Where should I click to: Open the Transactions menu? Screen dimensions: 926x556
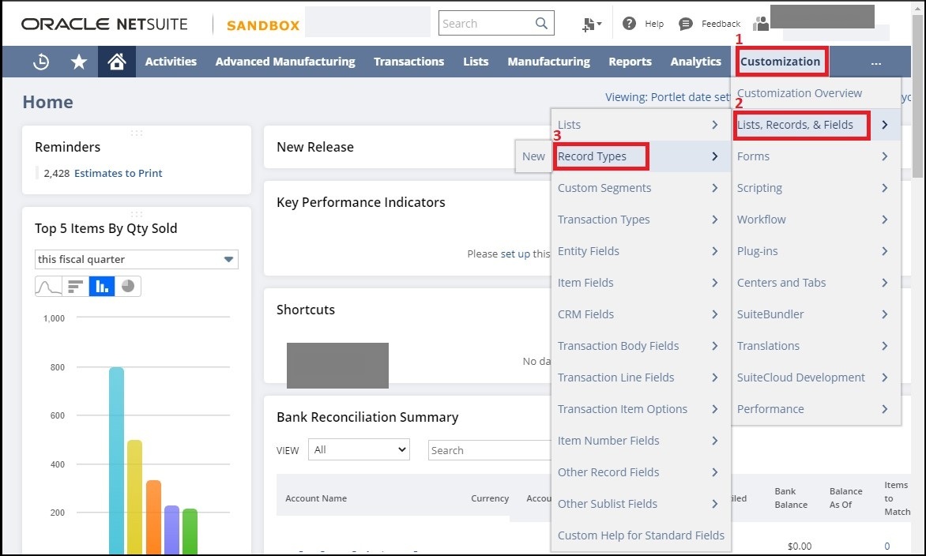pos(408,62)
